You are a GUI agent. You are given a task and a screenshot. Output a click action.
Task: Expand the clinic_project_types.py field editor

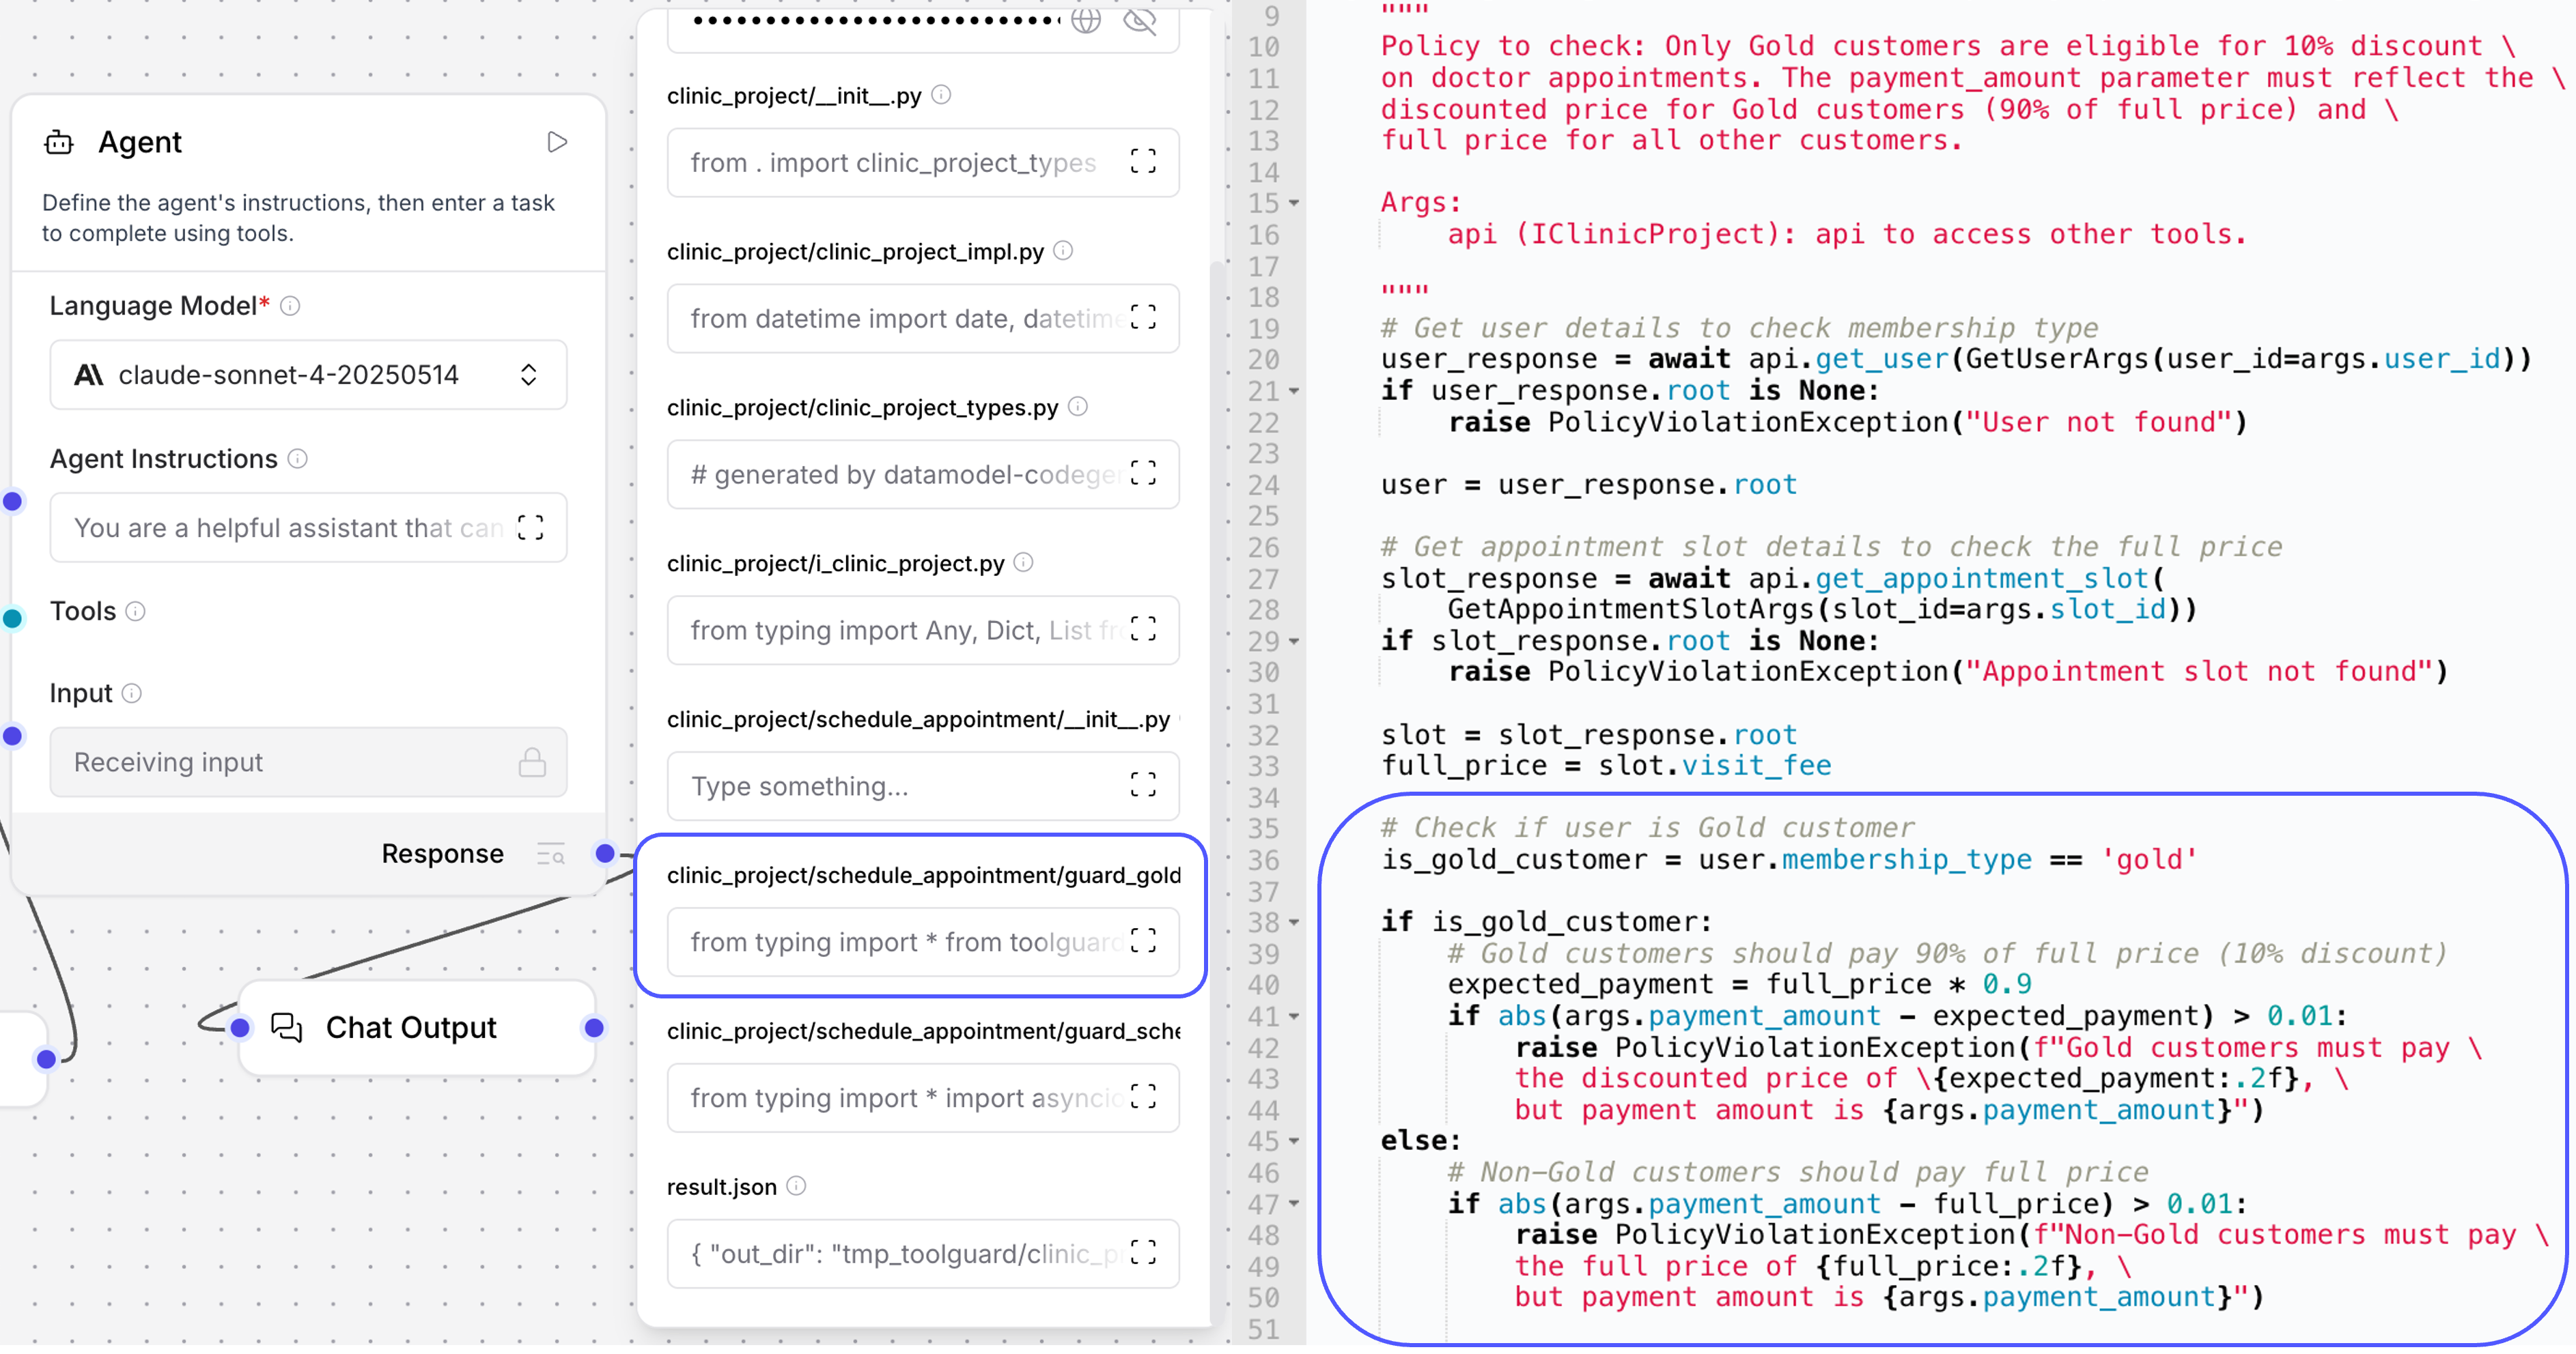coord(1143,474)
